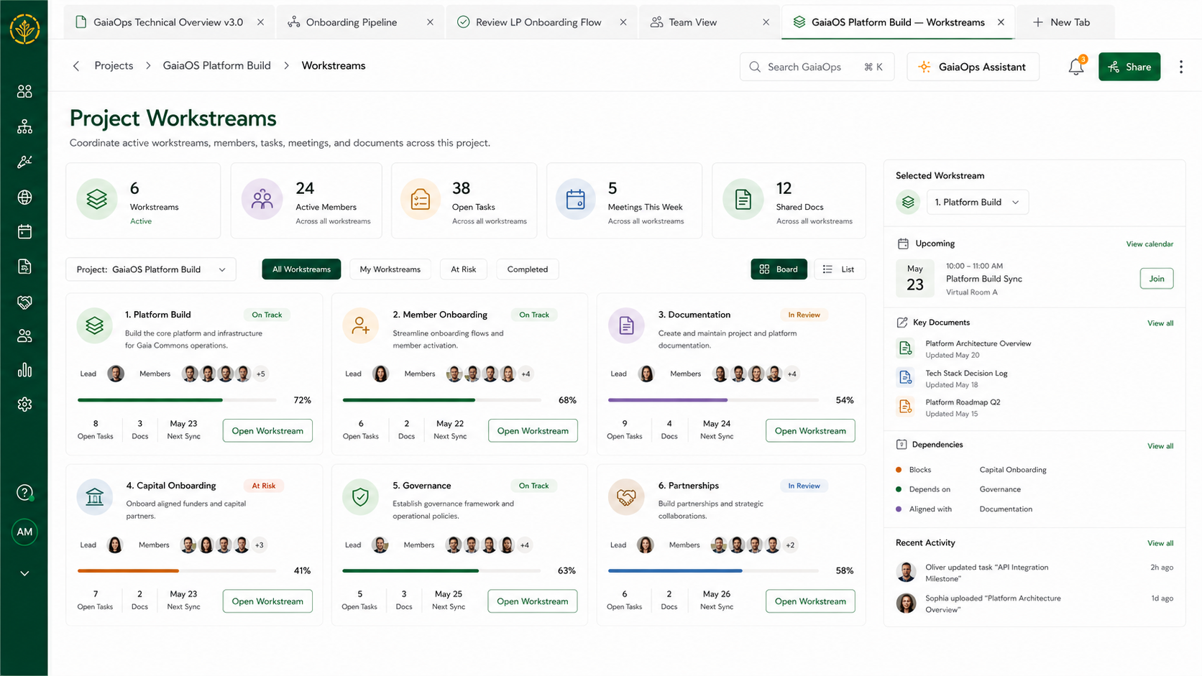Click Platform Build 72% progress bar
1202x676 pixels.
pyautogui.click(x=177, y=400)
